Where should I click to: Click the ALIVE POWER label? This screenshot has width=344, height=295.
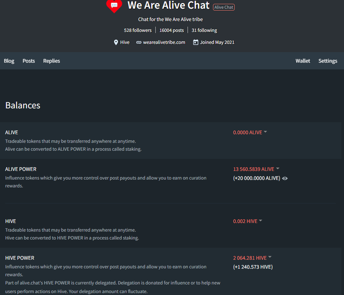[21, 169]
